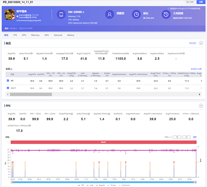This screenshot has width=207, height=187.
Task: Click the duration clock icon
Action: point(137,15)
